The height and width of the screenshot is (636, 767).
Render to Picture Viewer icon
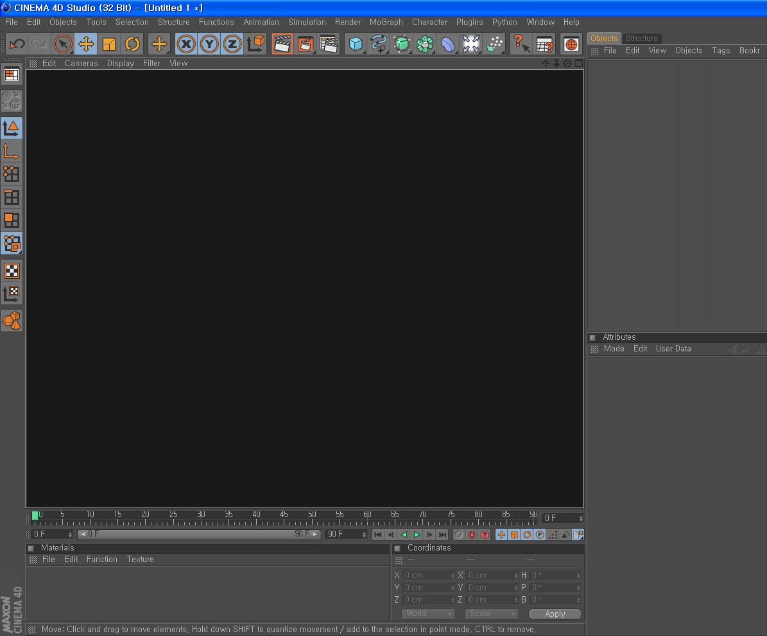coord(306,44)
